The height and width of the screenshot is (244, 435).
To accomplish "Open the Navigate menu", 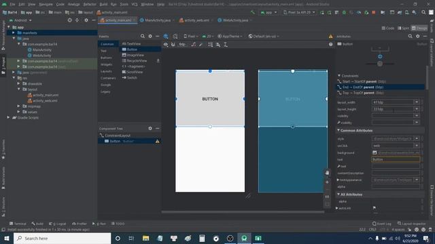I will pos(46,5).
